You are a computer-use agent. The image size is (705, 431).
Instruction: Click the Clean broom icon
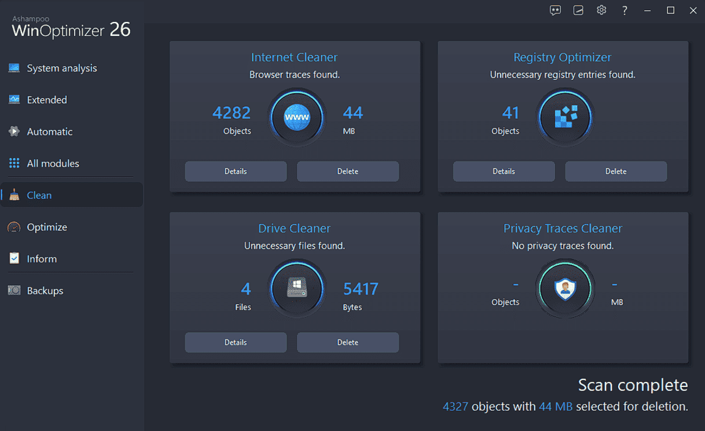tap(14, 196)
